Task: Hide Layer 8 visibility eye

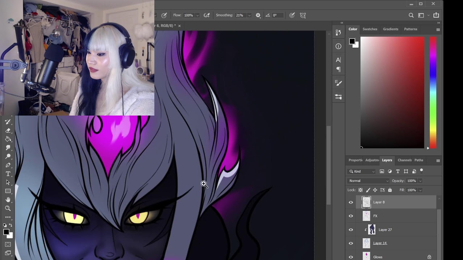Action: [351, 202]
